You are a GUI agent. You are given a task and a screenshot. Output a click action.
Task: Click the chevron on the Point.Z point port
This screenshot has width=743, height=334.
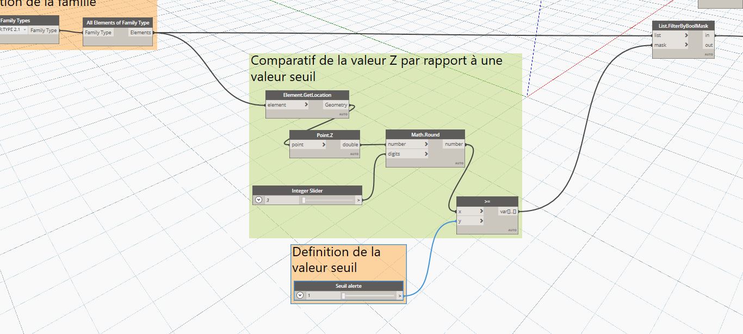pos(324,145)
